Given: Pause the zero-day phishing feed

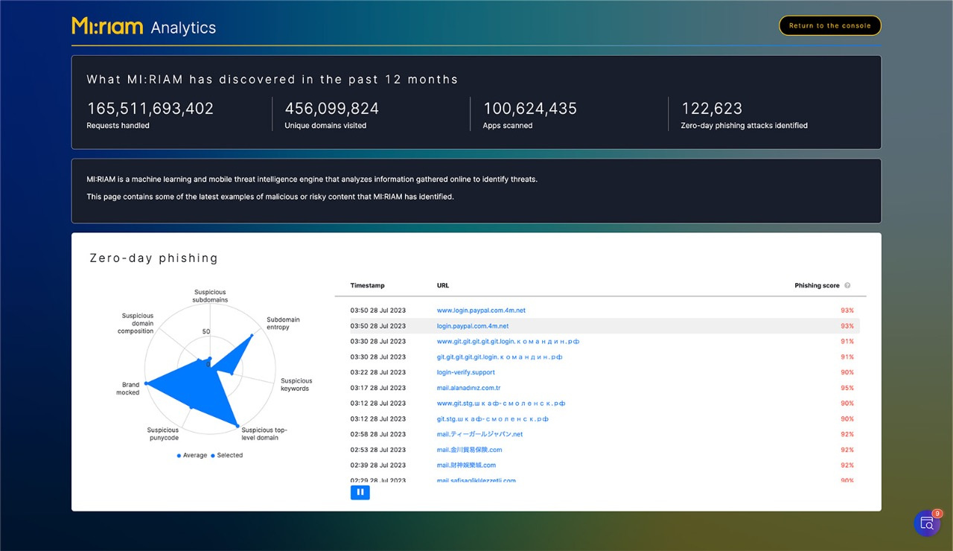Looking at the screenshot, I should coord(360,492).
